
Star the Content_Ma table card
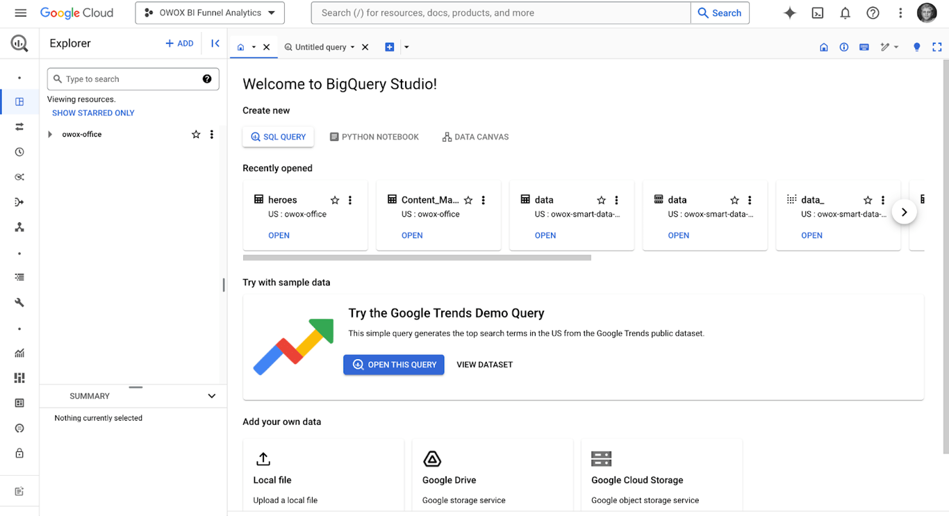[468, 200]
